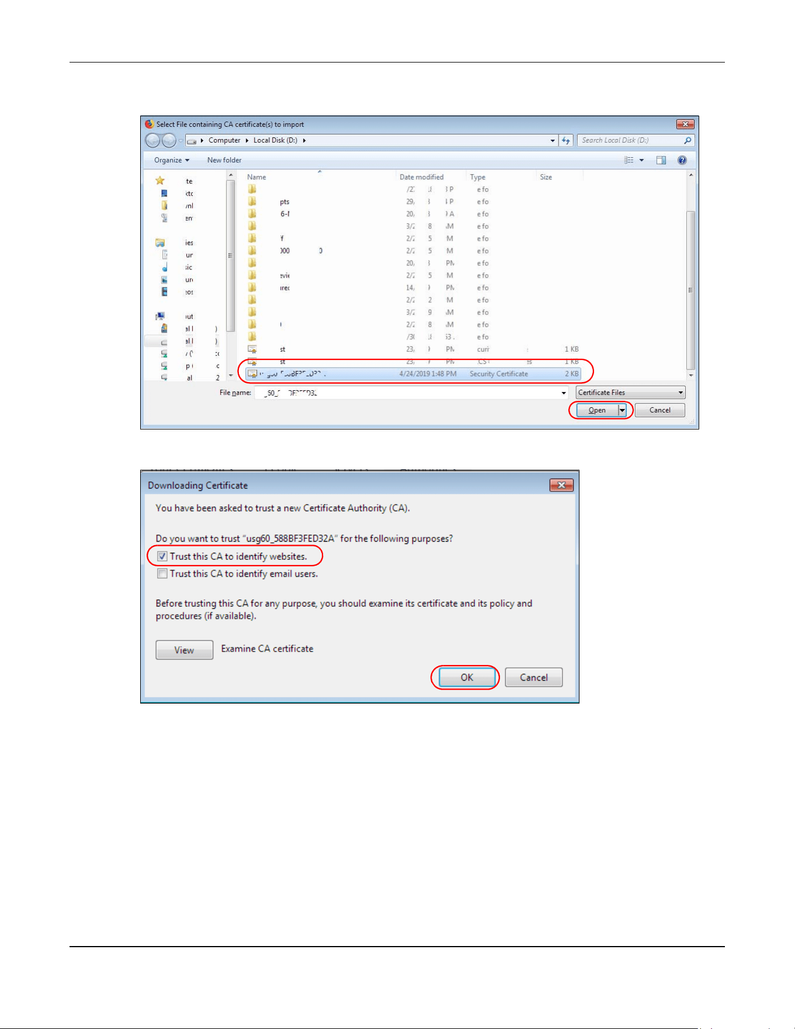Click 'Local Disk (D:)' in address path

pyautogui.click(x=275, y=140)
